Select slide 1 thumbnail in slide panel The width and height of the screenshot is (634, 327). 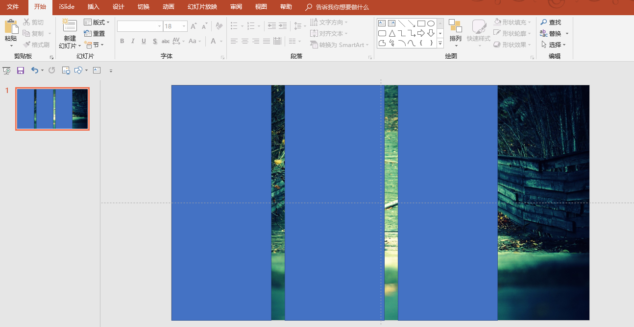click(52, 109)
